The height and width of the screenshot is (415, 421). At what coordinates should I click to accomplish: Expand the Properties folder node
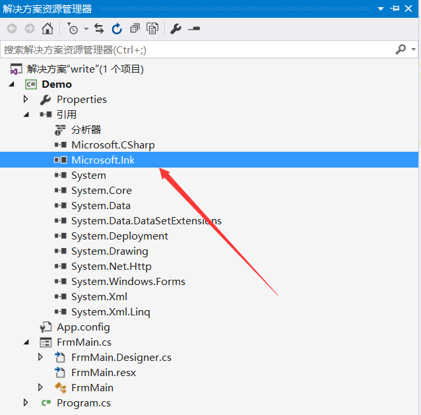click(26, 99)
